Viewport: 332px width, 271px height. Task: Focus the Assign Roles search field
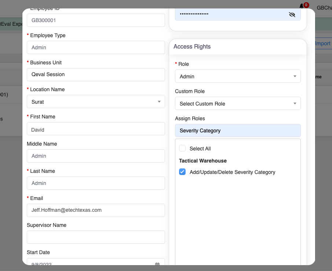click(x=238, y=131)
